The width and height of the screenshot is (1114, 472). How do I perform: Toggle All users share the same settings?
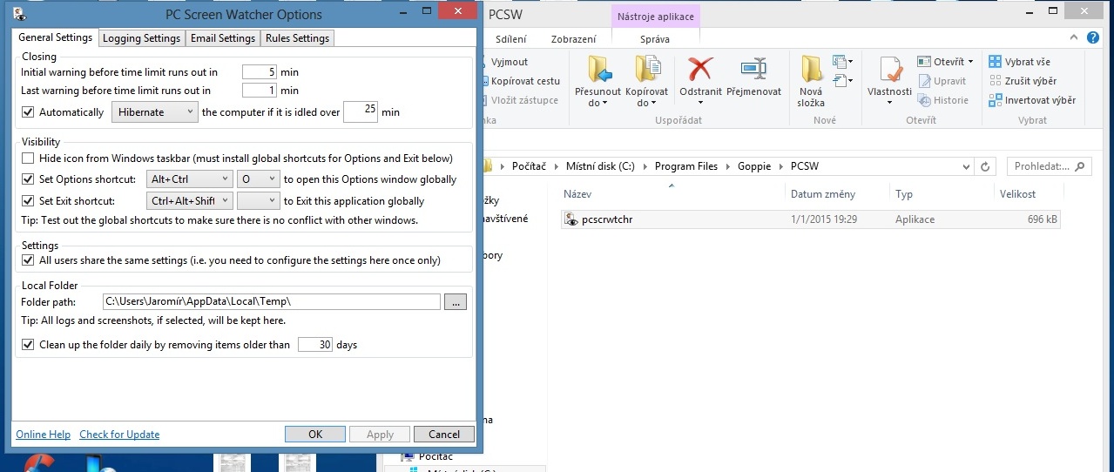(x=28, y=260)
